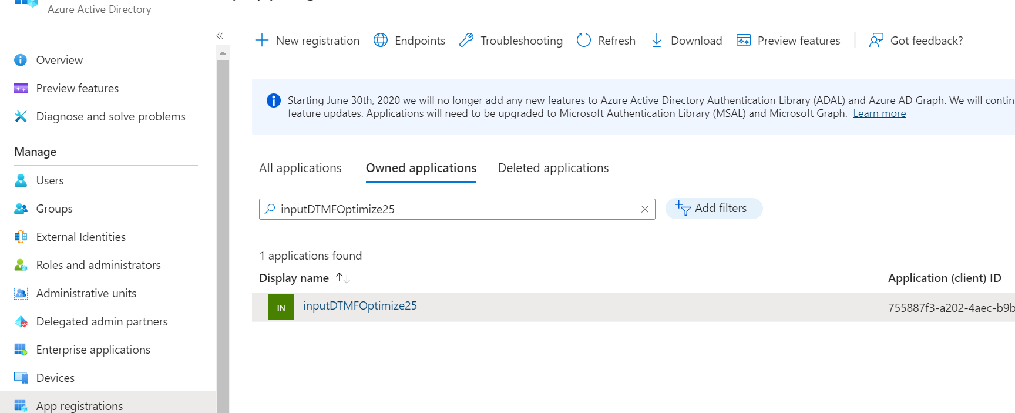1015x413 pixels.
Task: Open the Learn more link
Action: pos(879,113)
